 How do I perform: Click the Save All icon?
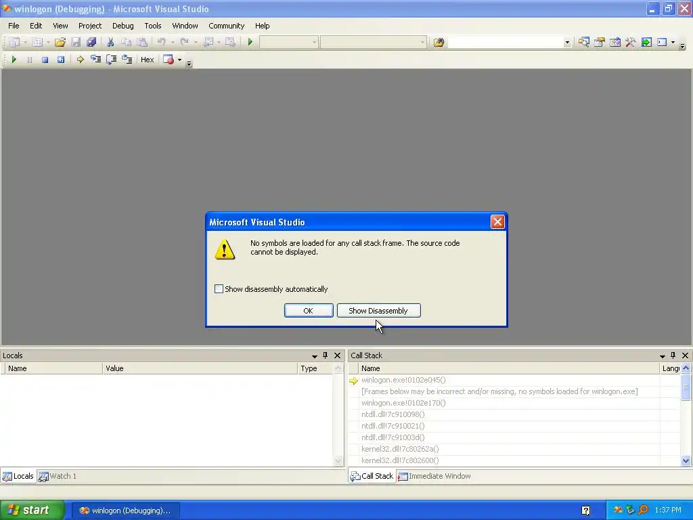tap(91, 42)
